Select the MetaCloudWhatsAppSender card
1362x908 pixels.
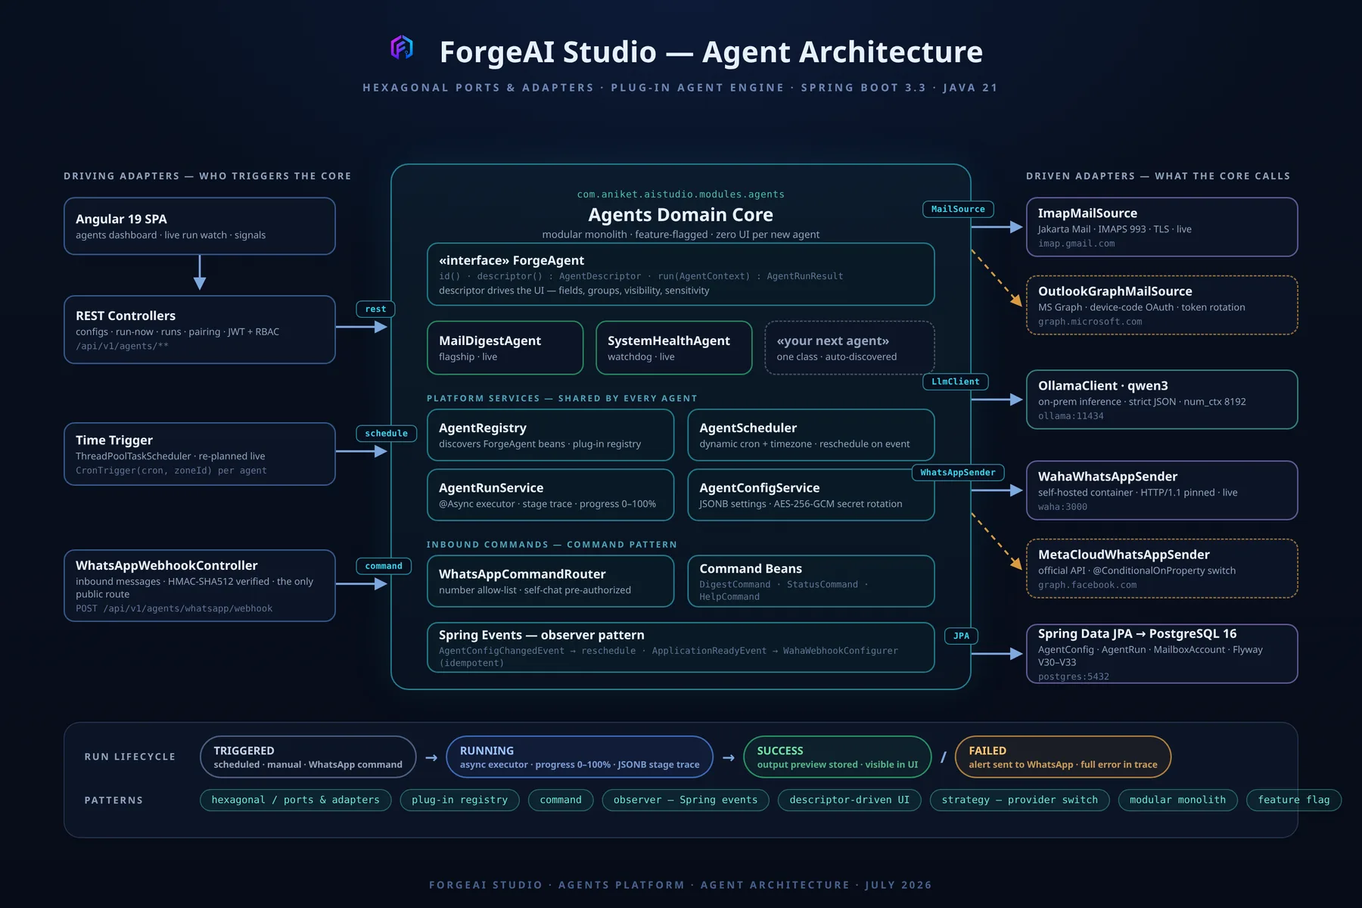click(1162, 568)
